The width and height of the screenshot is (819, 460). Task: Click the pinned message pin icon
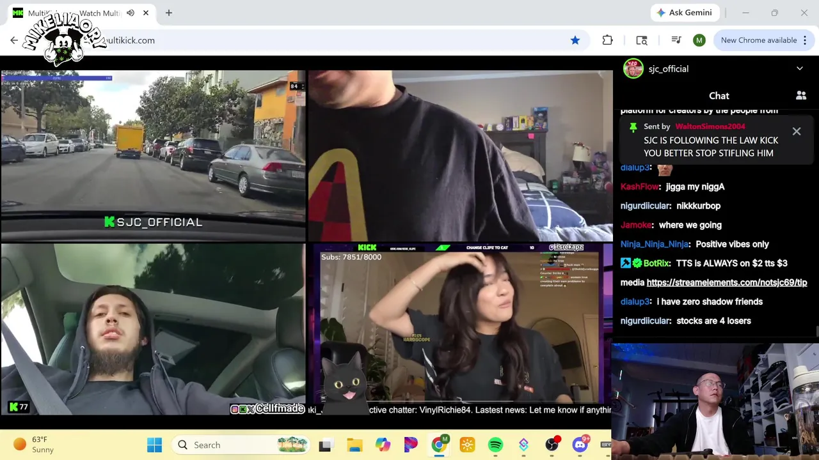(633, 127)
